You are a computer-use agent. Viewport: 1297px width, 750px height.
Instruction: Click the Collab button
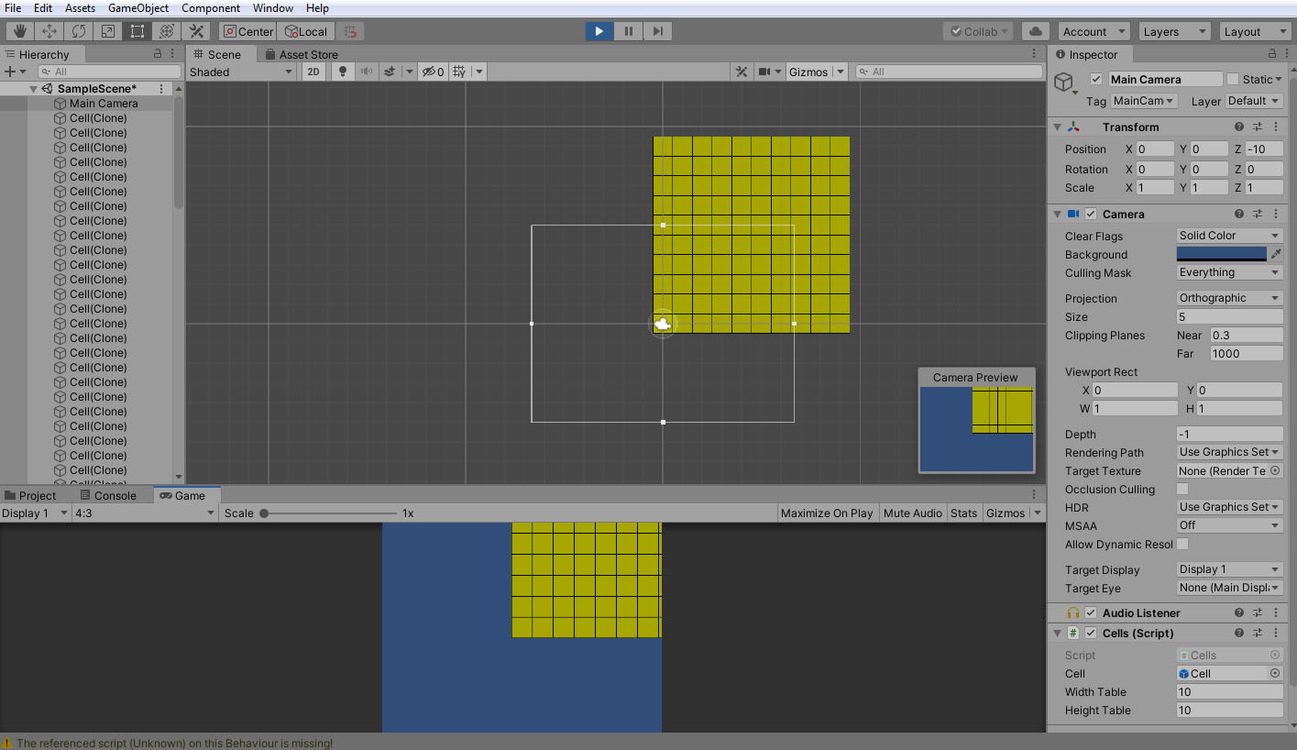978,31
